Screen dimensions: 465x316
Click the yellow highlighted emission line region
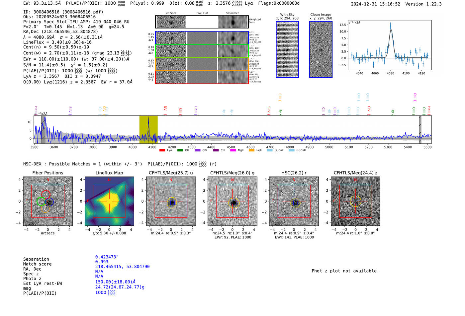click(148, 129)
